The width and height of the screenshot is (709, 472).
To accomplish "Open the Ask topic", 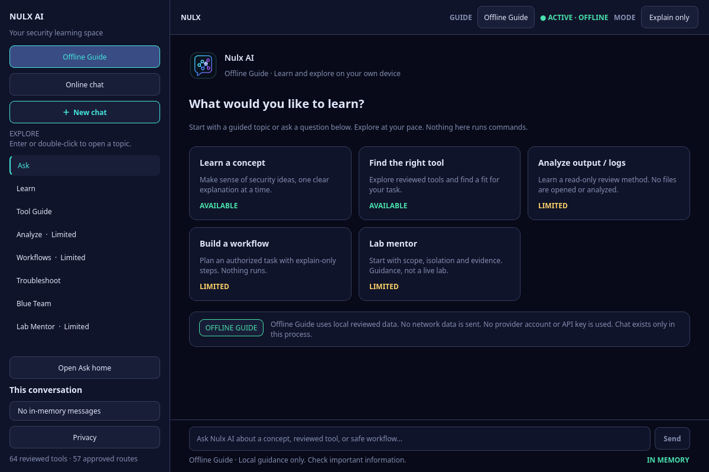I will coord(84,165).
